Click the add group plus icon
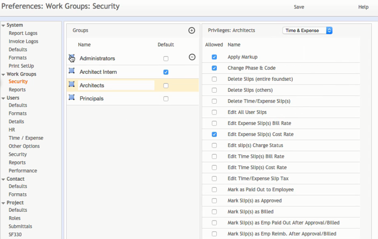 coord(192,31)
